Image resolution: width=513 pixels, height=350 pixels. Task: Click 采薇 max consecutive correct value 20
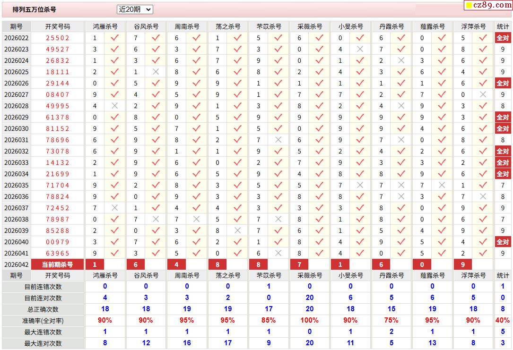click(310, 343)
